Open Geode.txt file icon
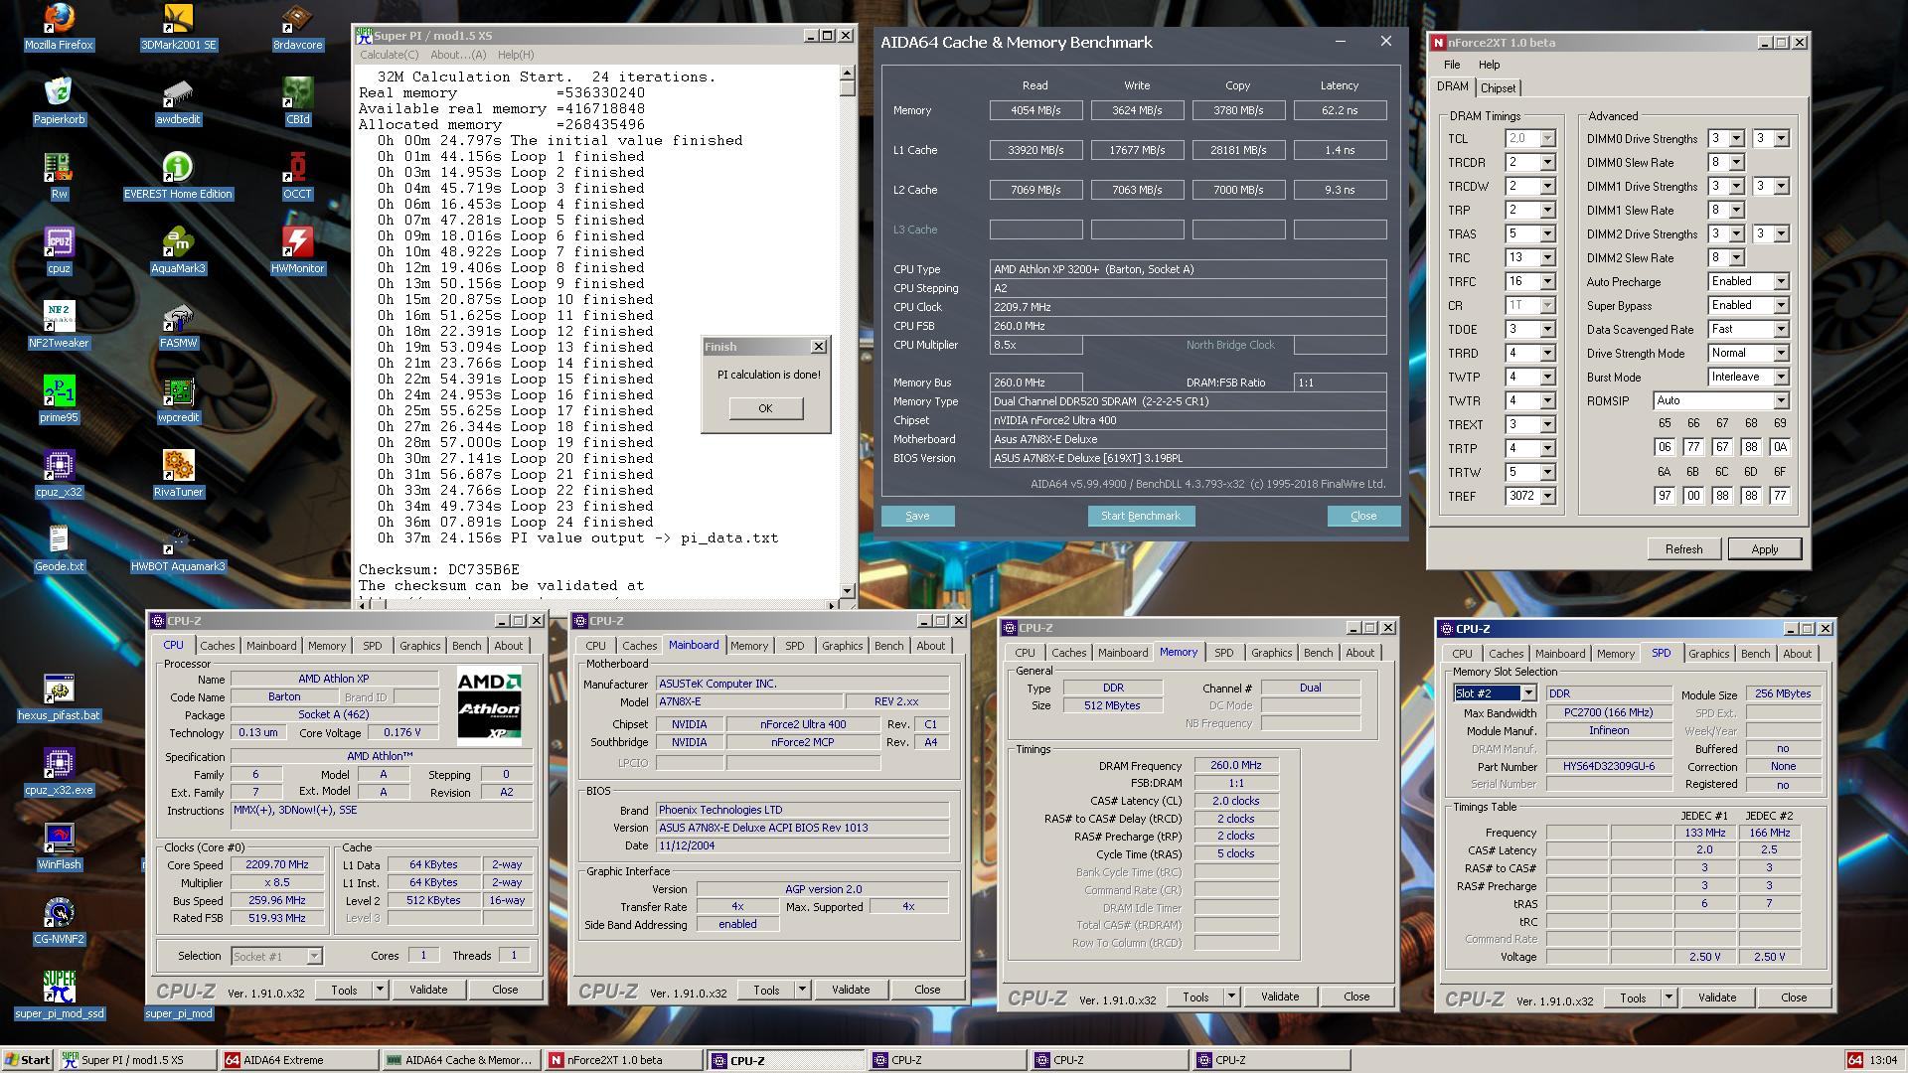Screen dimensions: 1908x1073 (x=59, y=548)
